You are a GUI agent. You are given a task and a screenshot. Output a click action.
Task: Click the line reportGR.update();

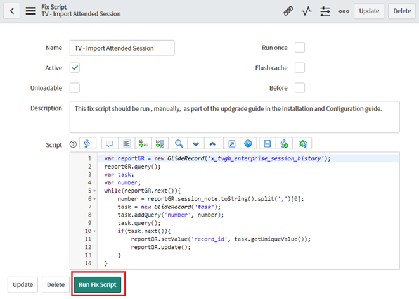(x=160, y=247)
